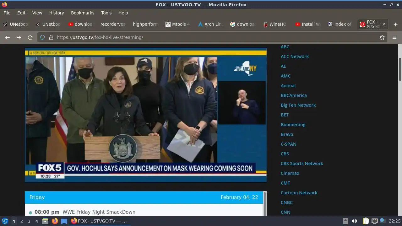The height and width of the screenshot is (226, 402).
Task: Open the CNBC channel link
Action: click(x=286, y=202)
